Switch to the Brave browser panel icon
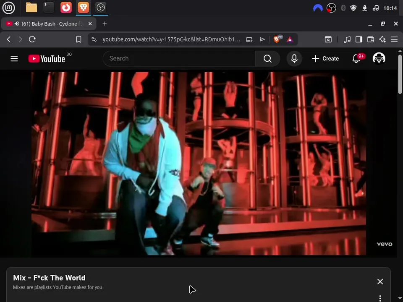The width and height of the screenshot is (403, 302). click(x=83, y=8)
